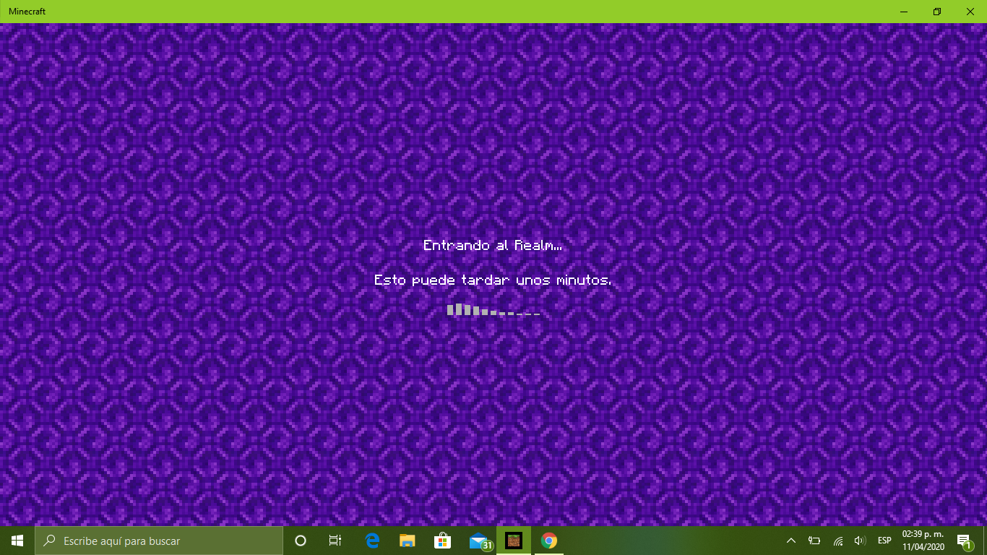Click the 'Escribe aquí para buscar' search box
This screenshot has height=555, width=987.
[x=159, y=541]
